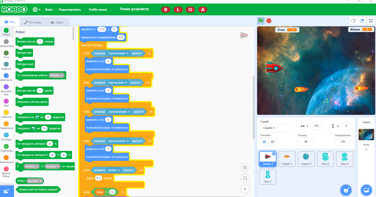Image resolution: width=376 pixels, height=197 pixels.
Task: Click the red R device indicator
Action: coord(165,9)
